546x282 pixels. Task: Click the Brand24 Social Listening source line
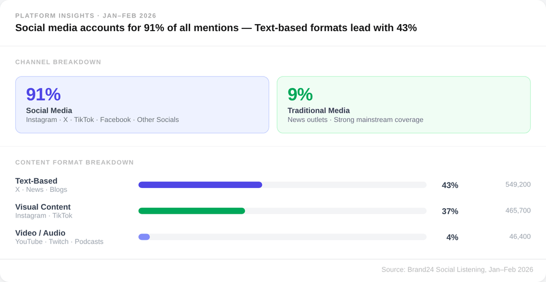457,269
